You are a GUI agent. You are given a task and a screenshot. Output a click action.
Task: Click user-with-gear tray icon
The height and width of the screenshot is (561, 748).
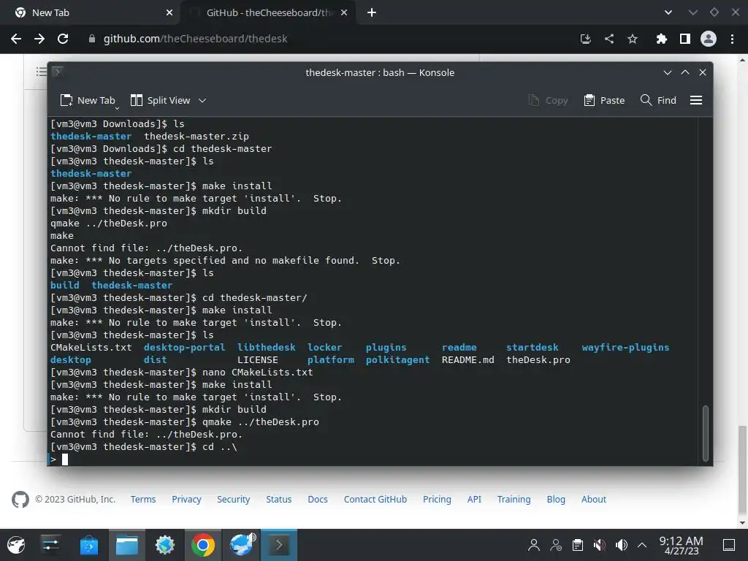556,545
